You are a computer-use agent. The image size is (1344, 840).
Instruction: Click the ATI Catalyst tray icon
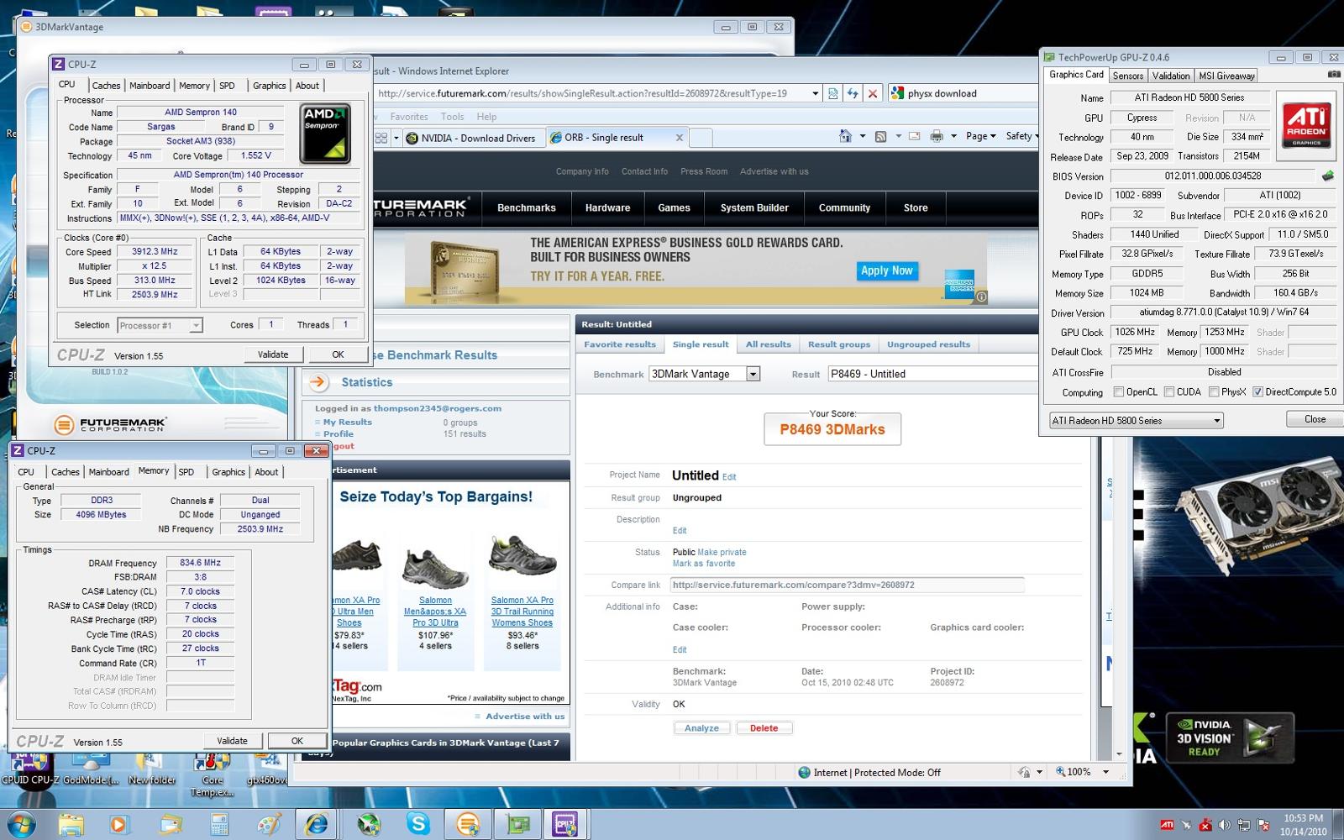[x=1167, y=825]
